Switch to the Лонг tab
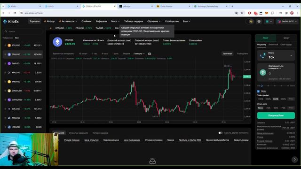Image resolution: width=301 pixels, height=169 pixels. pyautogui.click(x=265, y=38)
